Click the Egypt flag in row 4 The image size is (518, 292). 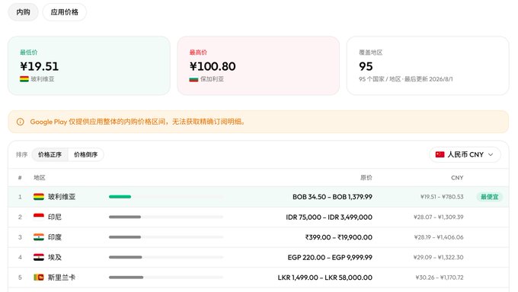tap(39, 257)
